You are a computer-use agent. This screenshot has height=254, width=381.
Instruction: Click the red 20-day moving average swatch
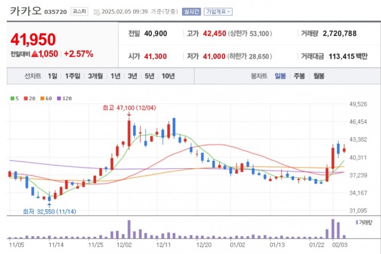(26, 98)
